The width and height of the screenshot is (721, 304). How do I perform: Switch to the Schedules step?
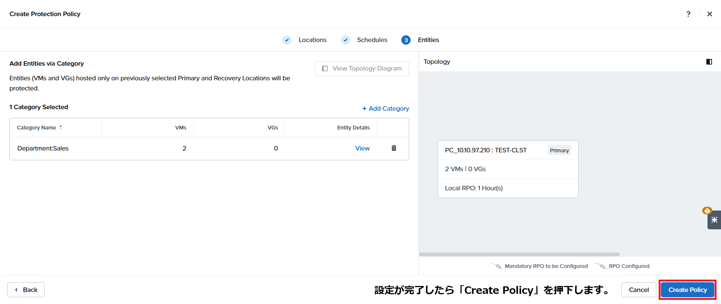click(x=372, y=40)
